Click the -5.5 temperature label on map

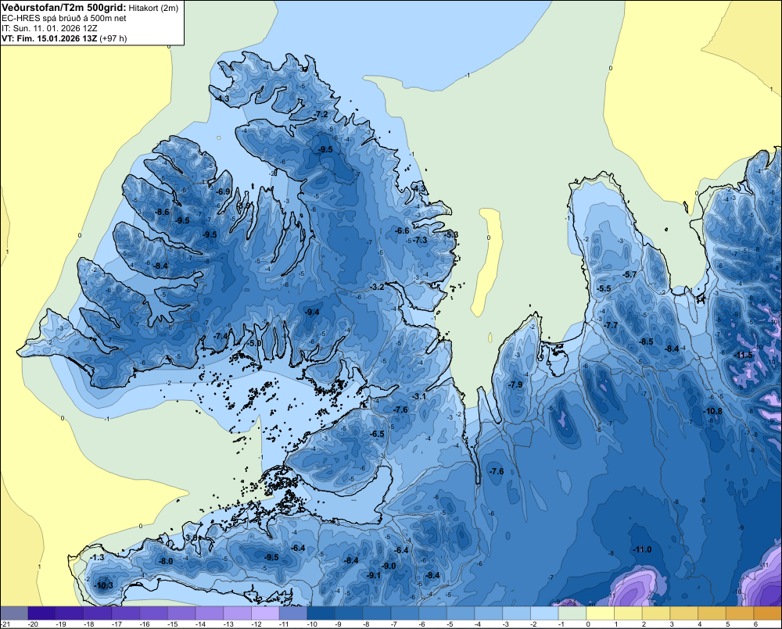click(604, 289)
